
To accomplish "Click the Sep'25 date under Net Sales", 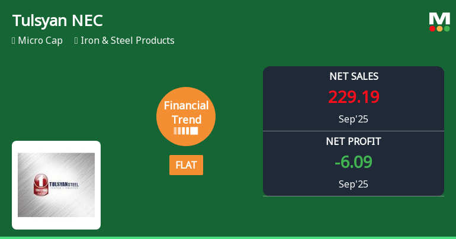I will [354, 119].
